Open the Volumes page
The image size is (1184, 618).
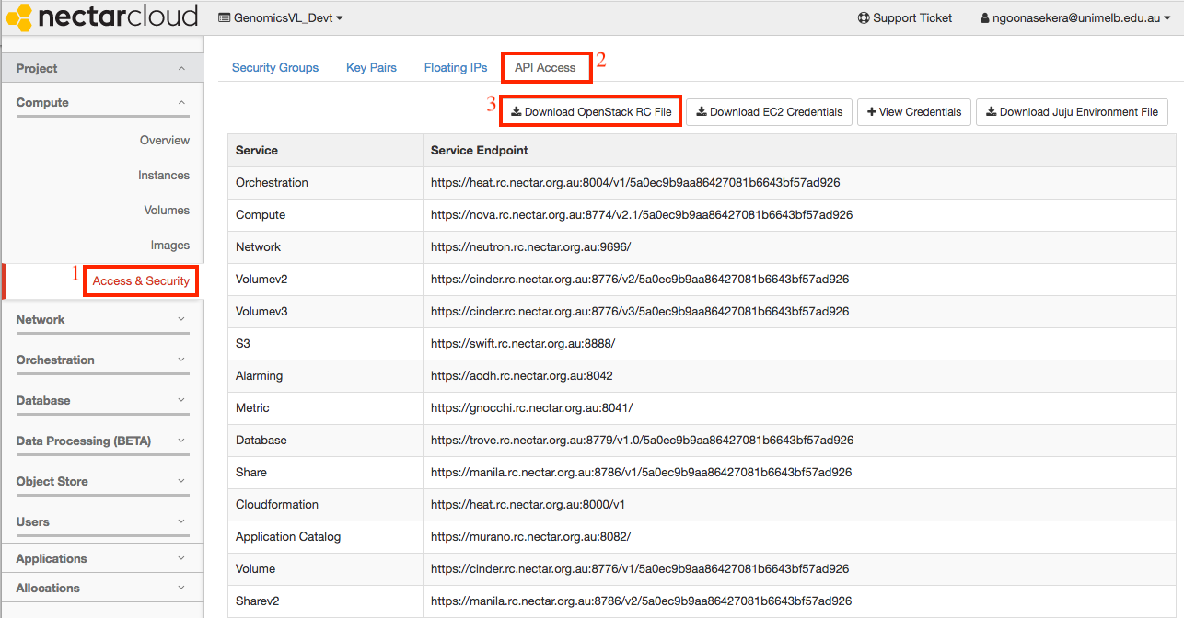[x=167, y=211]
